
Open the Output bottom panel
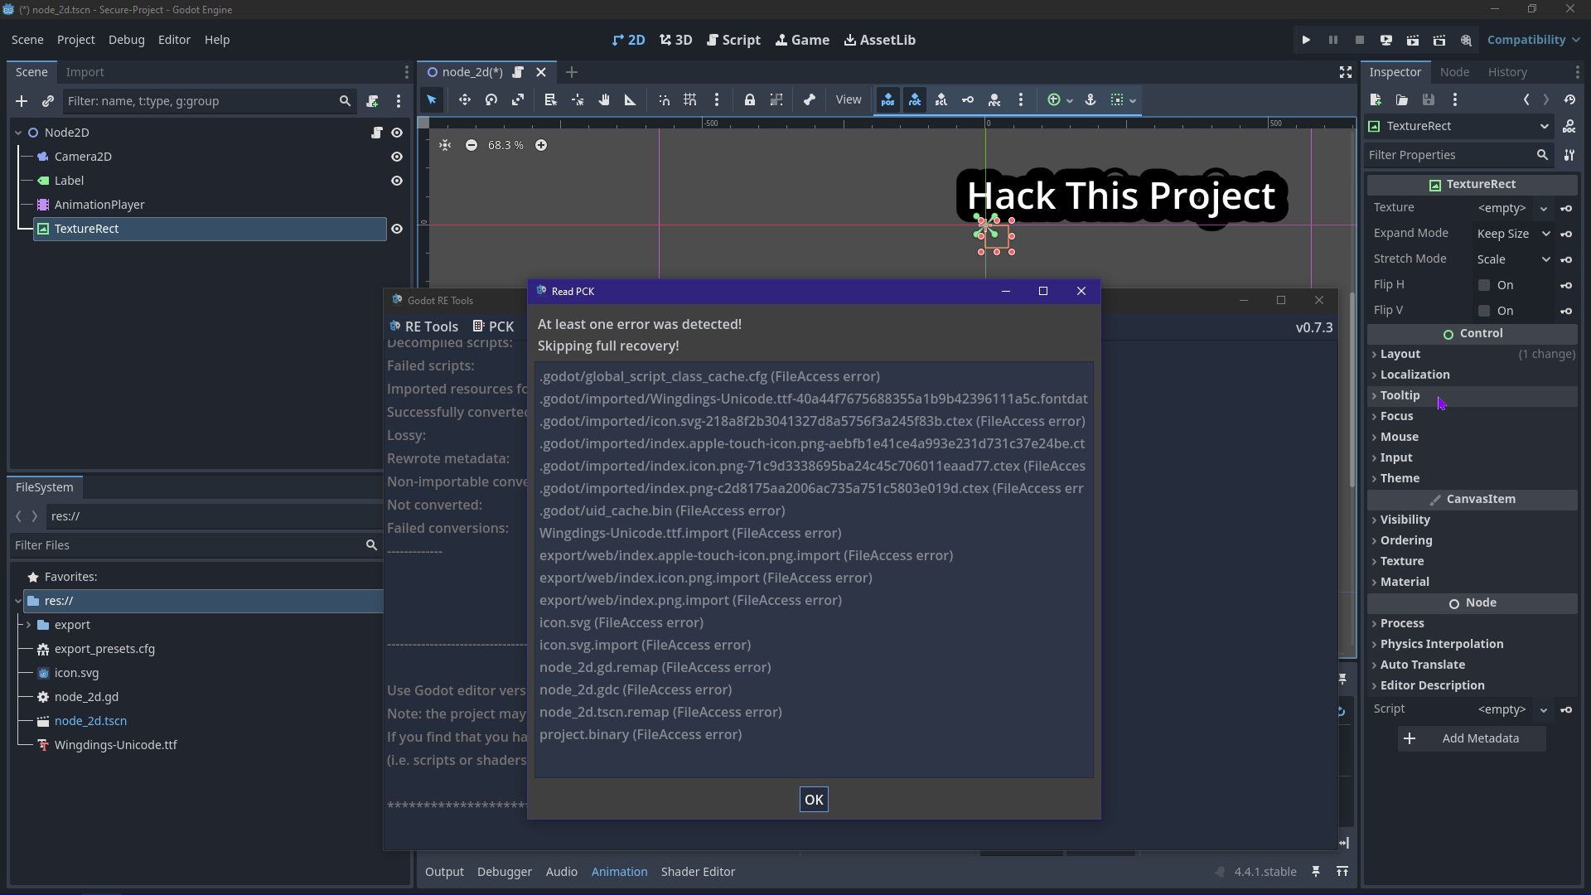[x=444, y=872]
